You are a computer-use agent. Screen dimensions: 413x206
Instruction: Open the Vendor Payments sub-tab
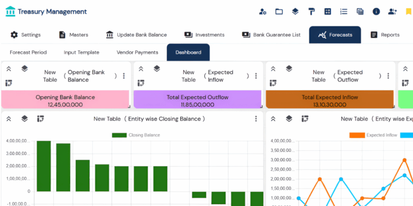click(x=137, y=53)
